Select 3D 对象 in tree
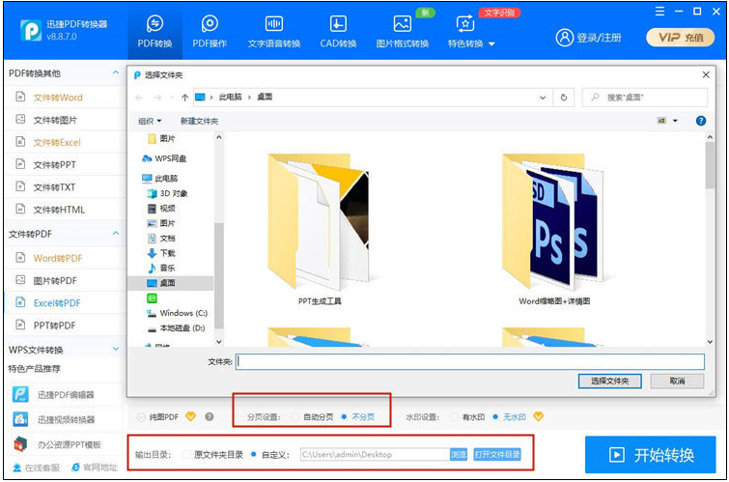 point(167,193)
